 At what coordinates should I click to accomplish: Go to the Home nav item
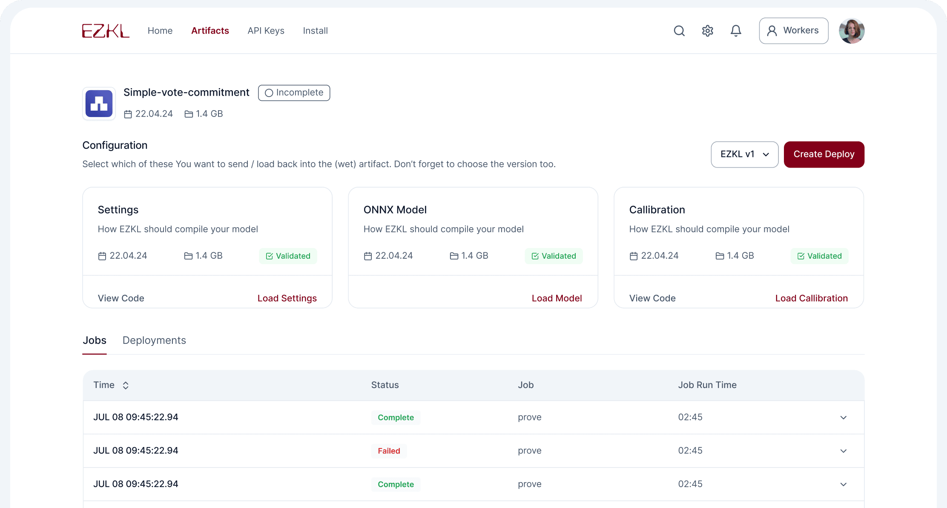tap(160, 31)
